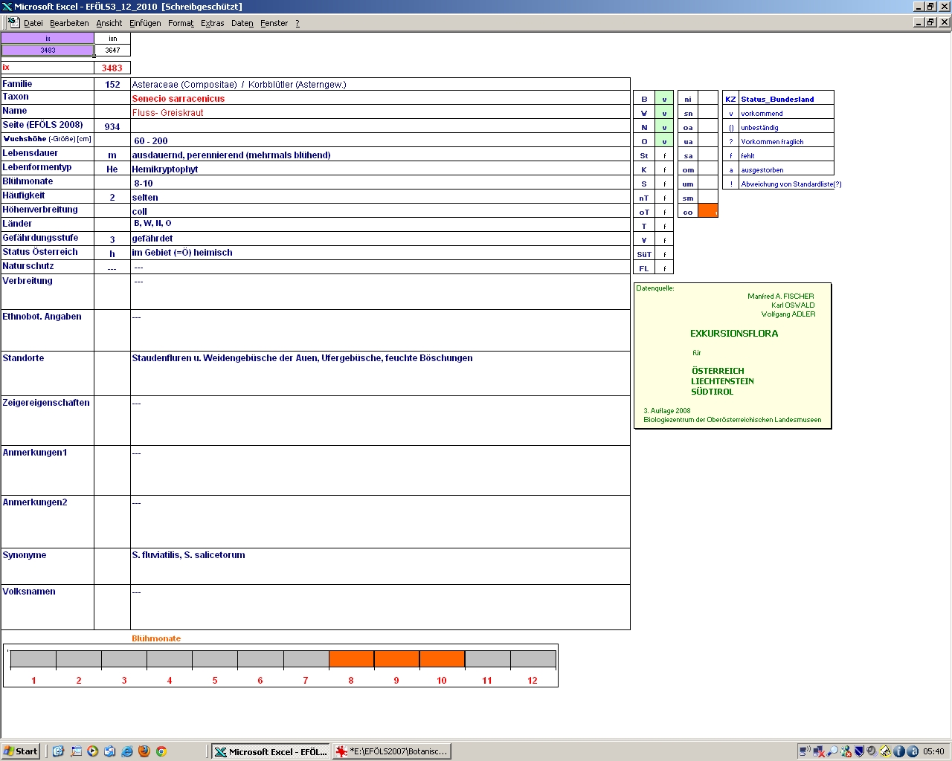The width and height of the screenshot is (952, 761).
Task: Switch to Microsoft Excel taskbar button
Action: [x=271, y=751]
